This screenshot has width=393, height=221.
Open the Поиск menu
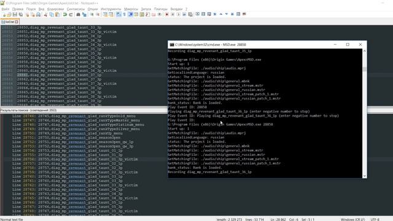[x=31, y=9]
